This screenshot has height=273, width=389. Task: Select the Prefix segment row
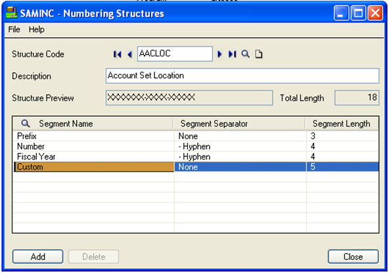[196, 136]
